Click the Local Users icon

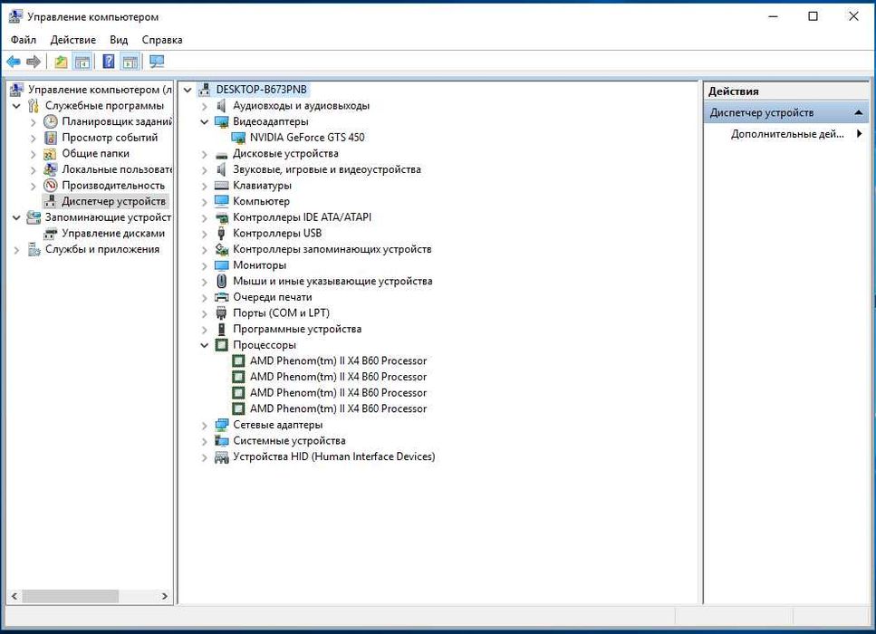coord(51,169)
